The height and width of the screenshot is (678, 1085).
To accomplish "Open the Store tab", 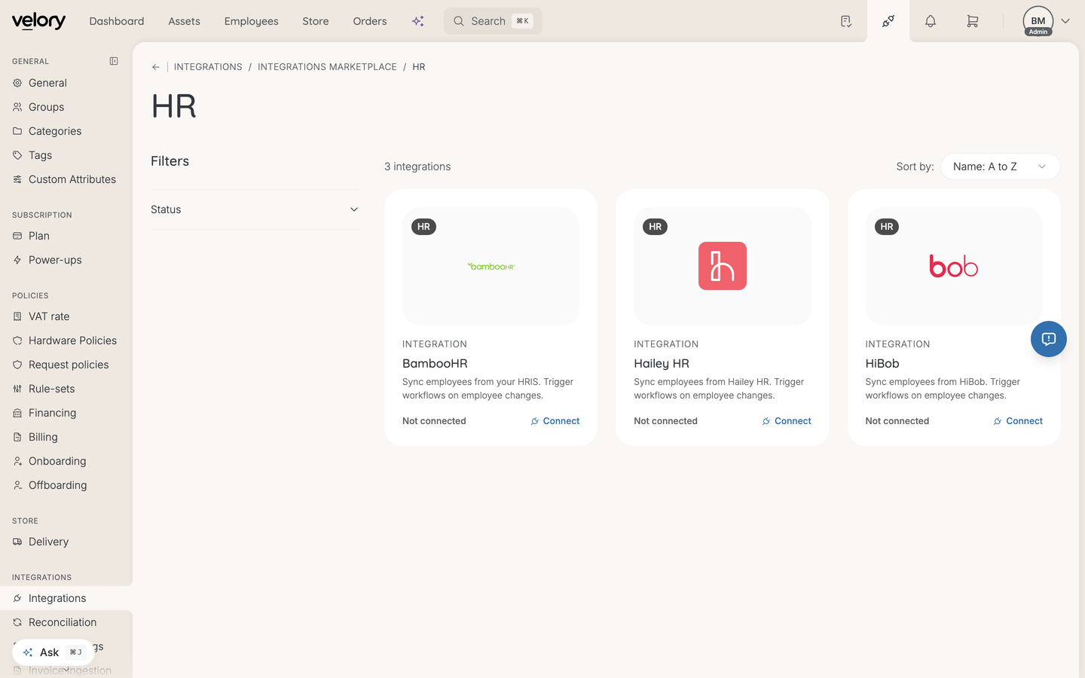I will point(316,21).
